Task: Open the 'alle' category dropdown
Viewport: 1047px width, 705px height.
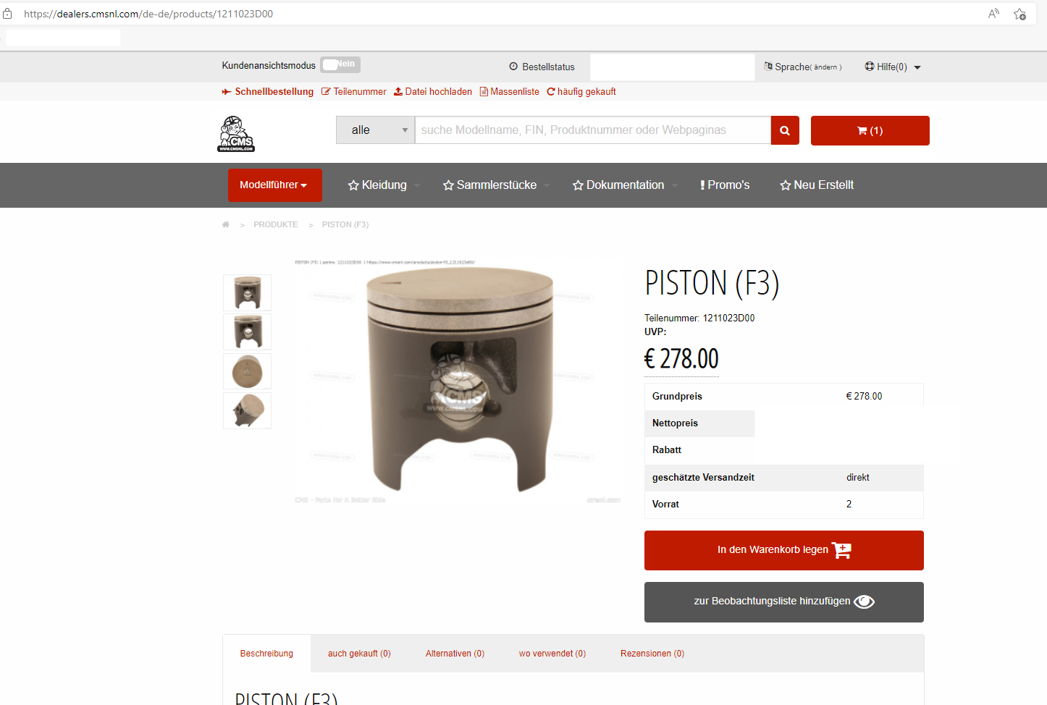Action: coord(375,130)
